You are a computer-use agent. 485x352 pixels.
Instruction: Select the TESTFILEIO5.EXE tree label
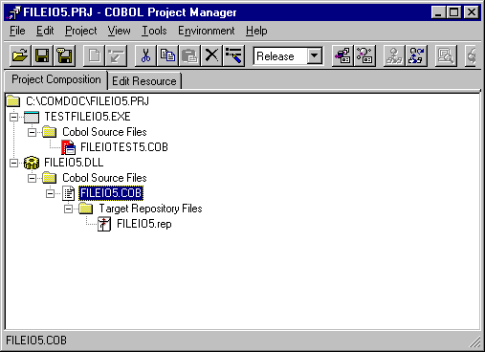(87, 117)
